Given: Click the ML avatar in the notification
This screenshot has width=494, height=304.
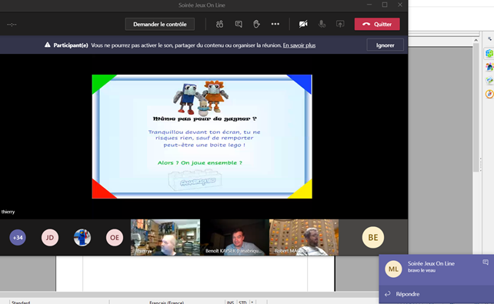Looking at the screenshot, I should [x=393, y=269].
